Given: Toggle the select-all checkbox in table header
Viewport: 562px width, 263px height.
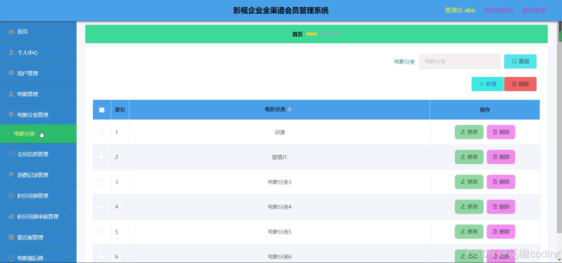Looking at the screenshot, I should click(102, 110).
